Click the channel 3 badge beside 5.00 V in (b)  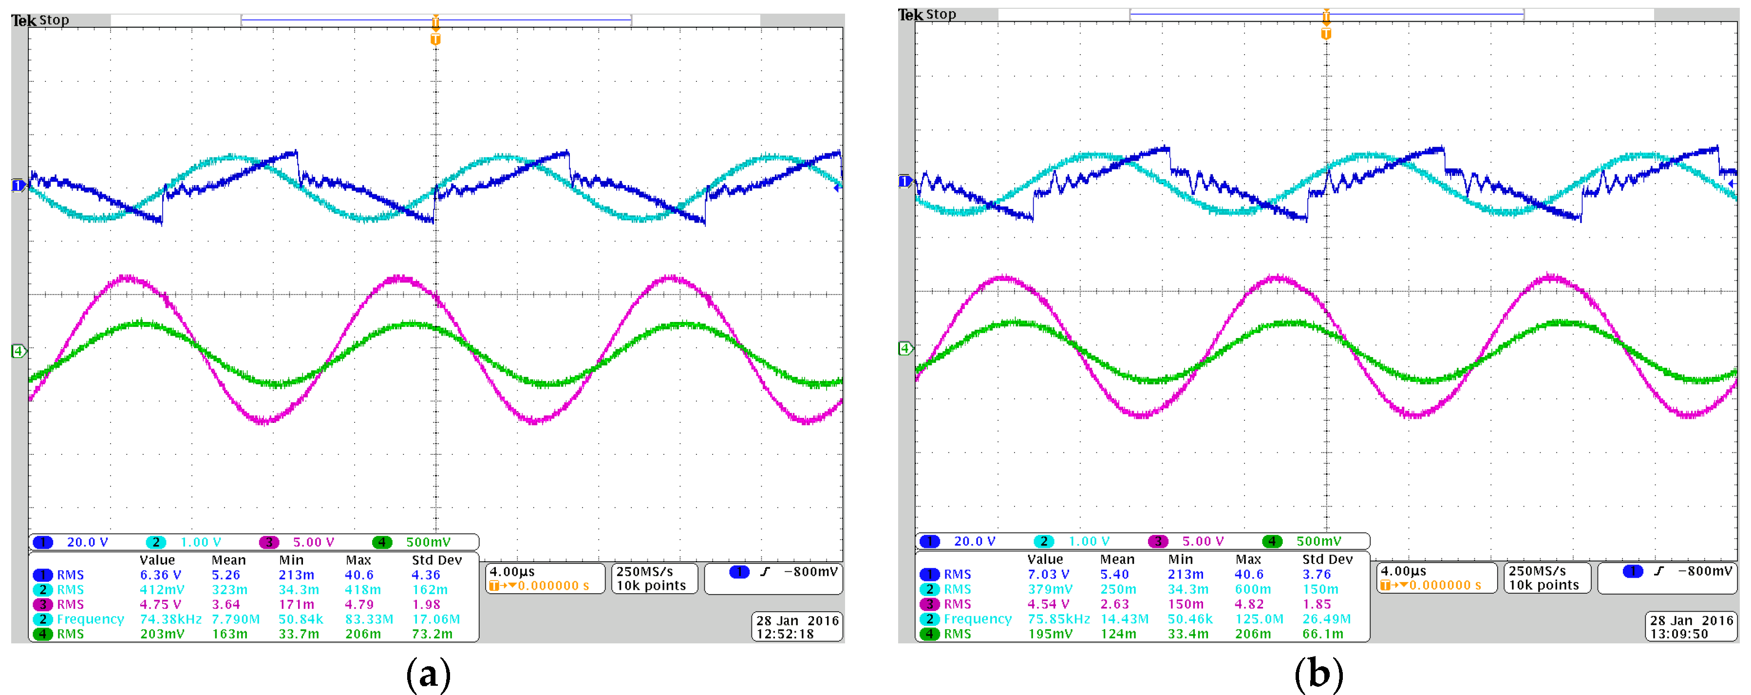tap(1158, 542)
